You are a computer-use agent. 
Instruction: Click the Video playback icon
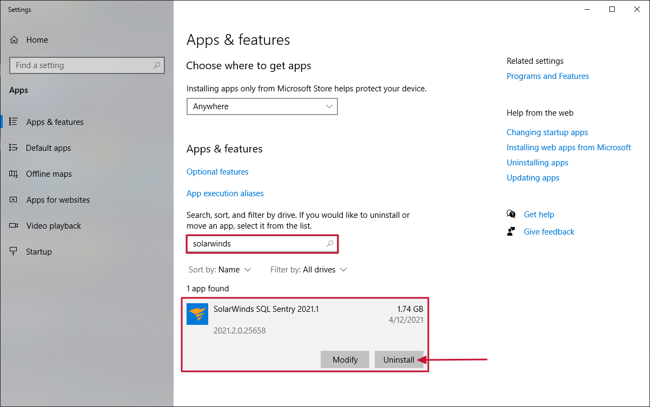point(14,226)
